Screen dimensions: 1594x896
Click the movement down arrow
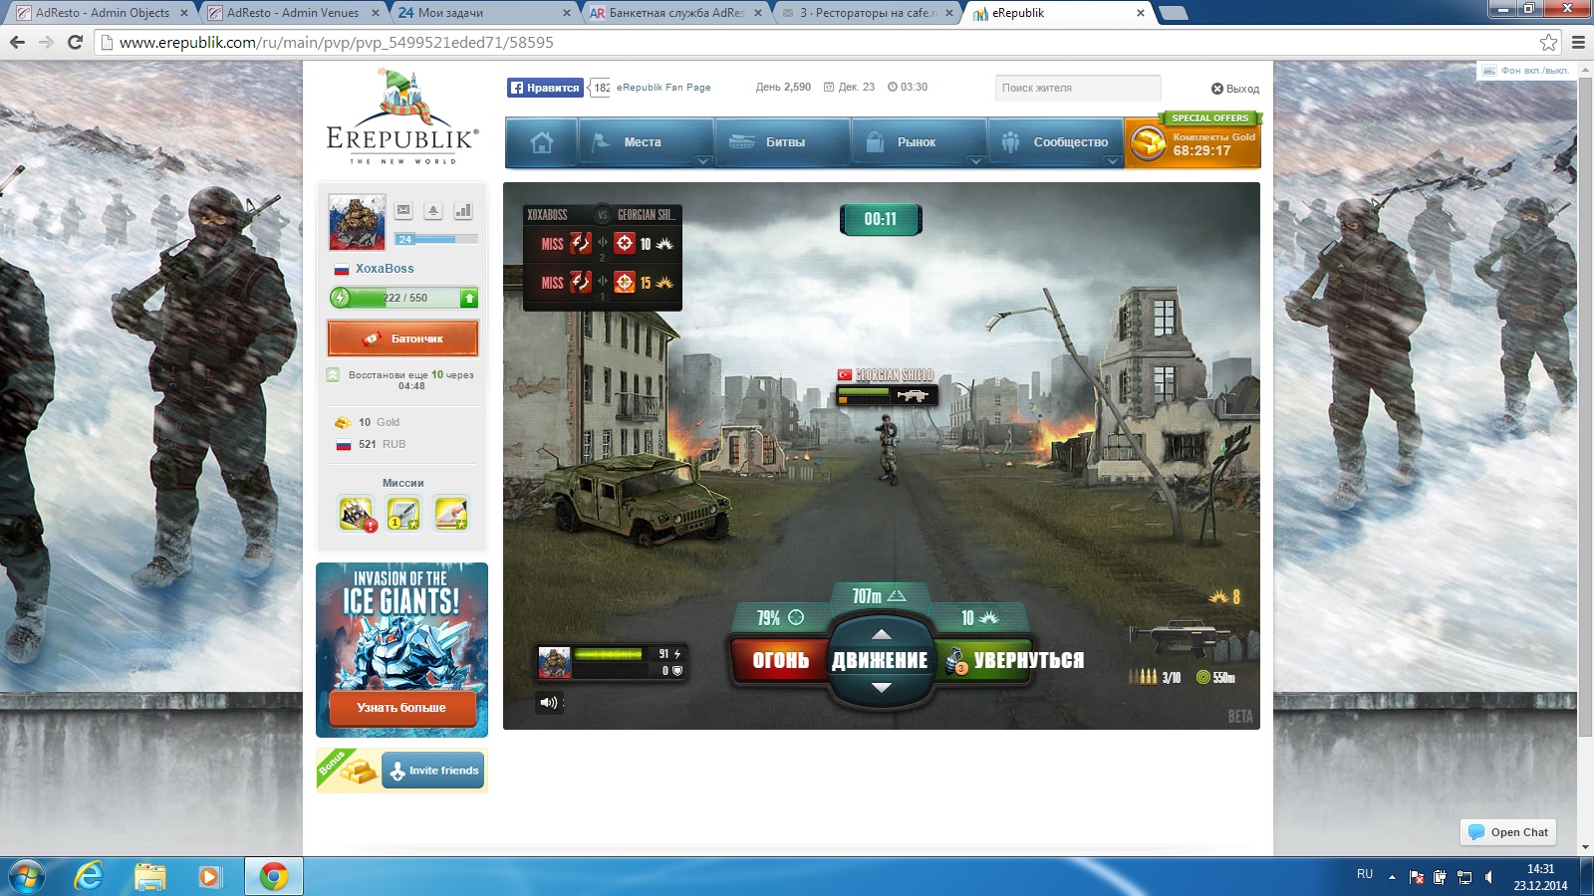tap(882, 687)
